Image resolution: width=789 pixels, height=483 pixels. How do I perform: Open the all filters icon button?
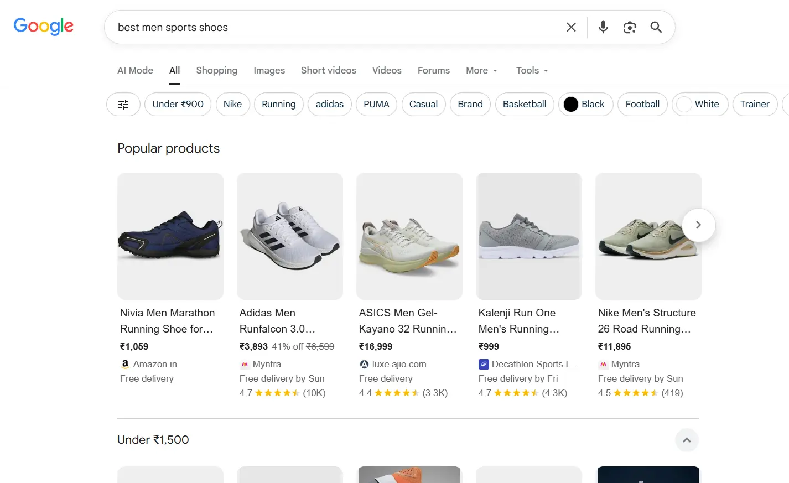coord(123,104)
